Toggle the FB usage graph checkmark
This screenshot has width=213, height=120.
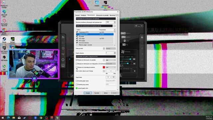click(77, 36)
